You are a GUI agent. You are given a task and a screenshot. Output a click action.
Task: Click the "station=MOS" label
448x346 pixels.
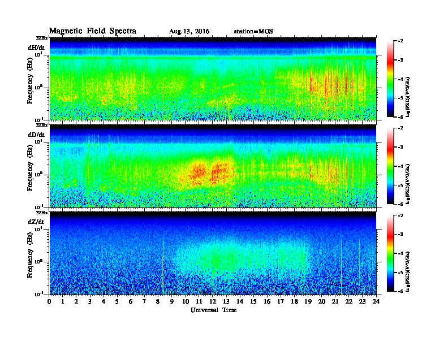tap(253, 32)
